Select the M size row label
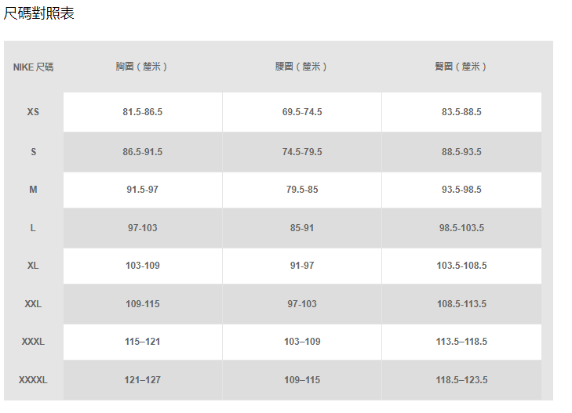Screen dimensions: 572x413 tap(33, 190)
